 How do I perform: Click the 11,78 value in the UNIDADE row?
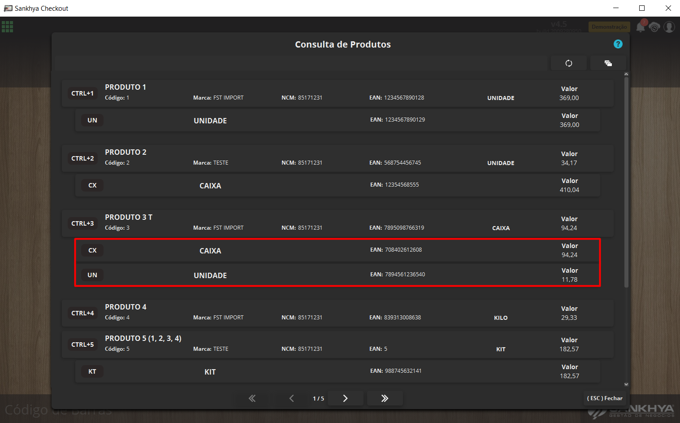pyautogui.click(x=569, y=279)
